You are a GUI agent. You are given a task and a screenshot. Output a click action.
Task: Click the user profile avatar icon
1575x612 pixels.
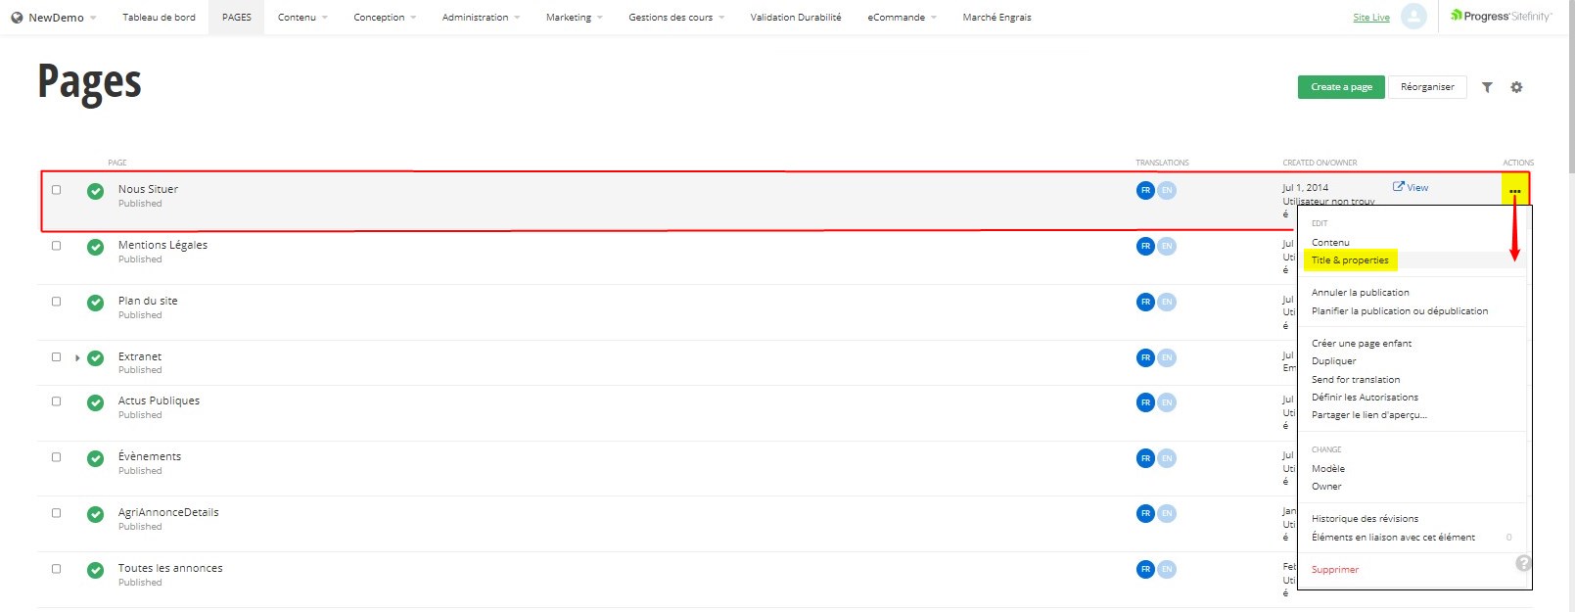(x=1413, y=17)
